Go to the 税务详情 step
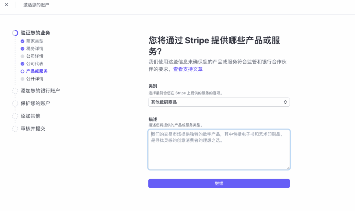The height and width of the screenshot is (211, 355). (x=35, y=49)
